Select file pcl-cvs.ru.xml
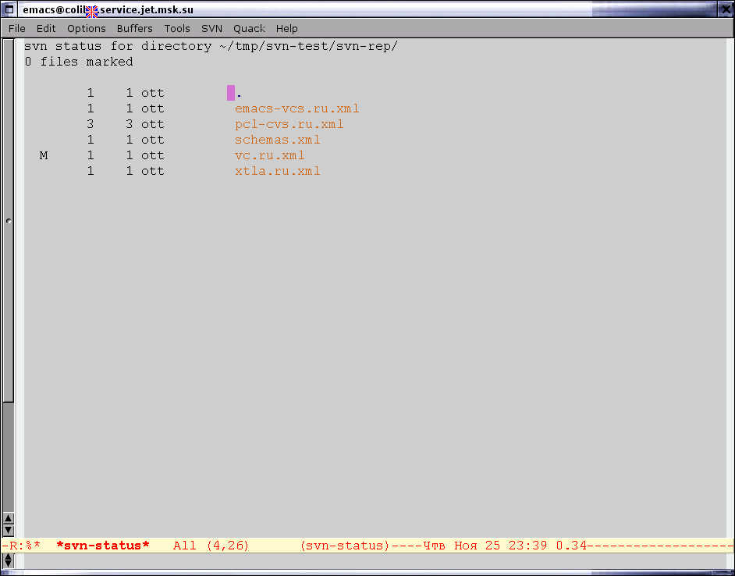Viewport: 735px width, 576px height. pos(289,124)
